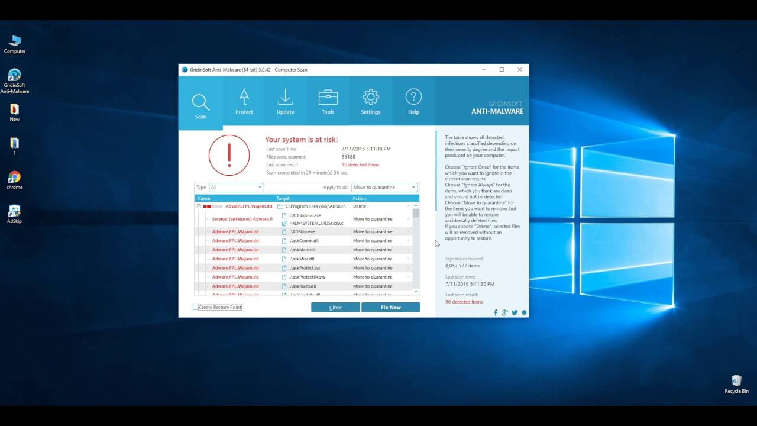Click the smiley feedback icon
757x426 pixels.
pyautogui.click(x=524, y=312)
